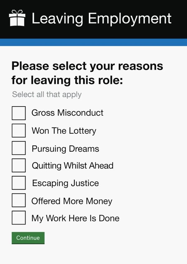Check the Offered More Money checkbox

[x=18, y=200]
